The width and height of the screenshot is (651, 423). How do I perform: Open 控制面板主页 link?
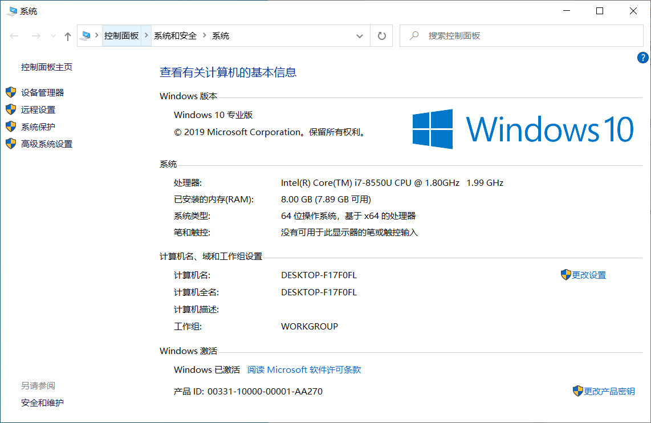[x=47, y=67]
